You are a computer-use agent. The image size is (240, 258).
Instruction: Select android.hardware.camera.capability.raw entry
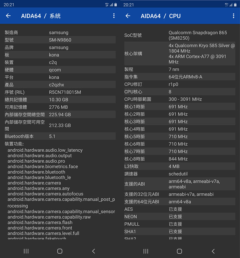49,217
